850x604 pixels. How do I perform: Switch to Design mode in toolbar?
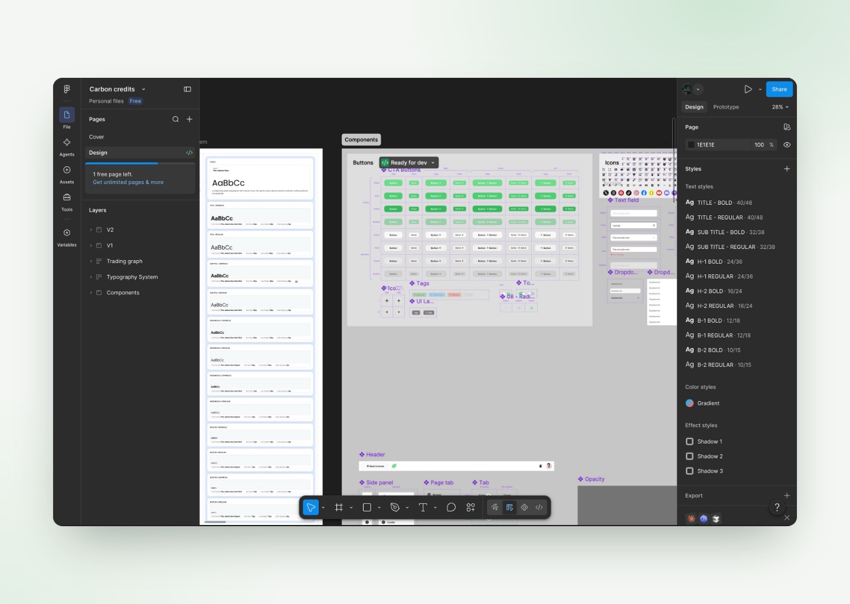(509, 507)
